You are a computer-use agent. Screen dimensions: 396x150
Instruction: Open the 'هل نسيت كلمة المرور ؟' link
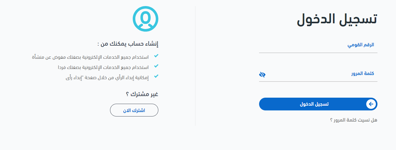[x=353, y=120]
